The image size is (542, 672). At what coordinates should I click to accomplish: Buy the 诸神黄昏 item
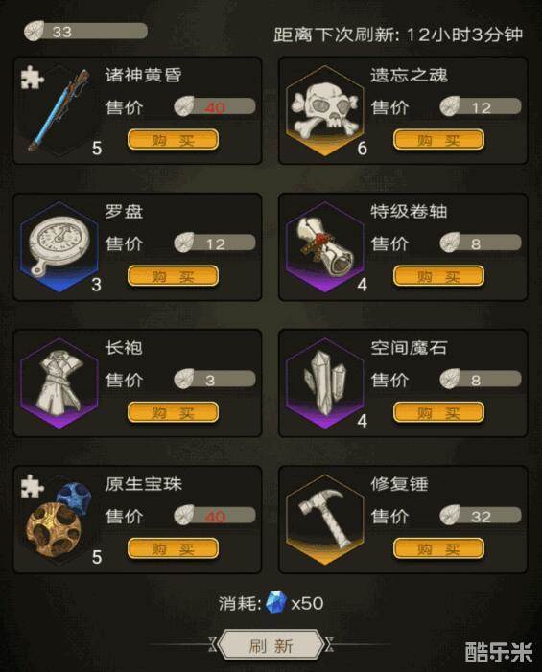pyautogui.click(x=173, y=140)
